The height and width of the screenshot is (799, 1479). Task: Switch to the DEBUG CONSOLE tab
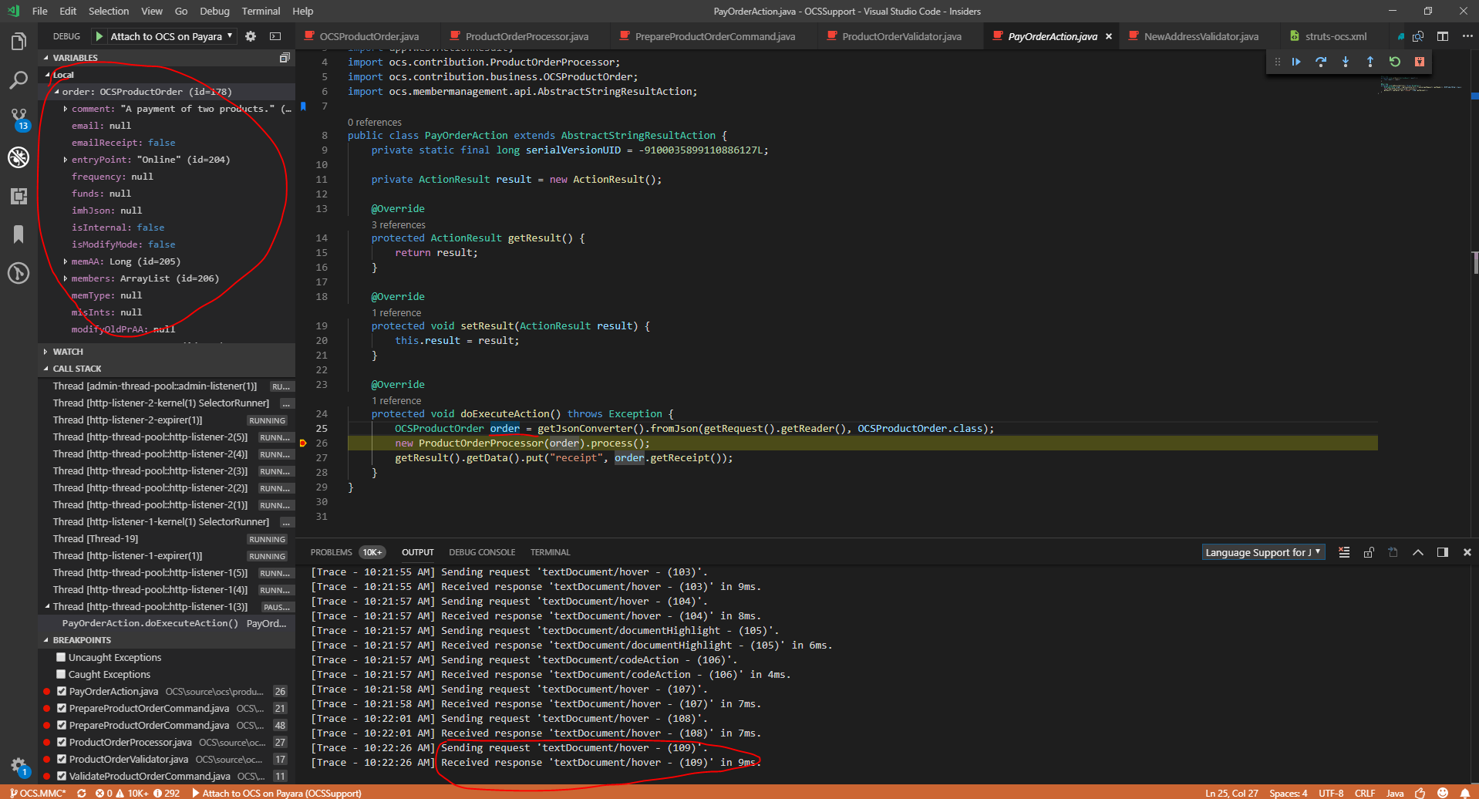tap(482, 552)
